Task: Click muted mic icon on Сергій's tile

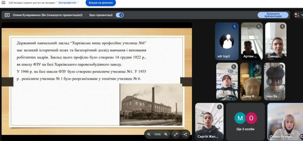Action: pos(219,107)
